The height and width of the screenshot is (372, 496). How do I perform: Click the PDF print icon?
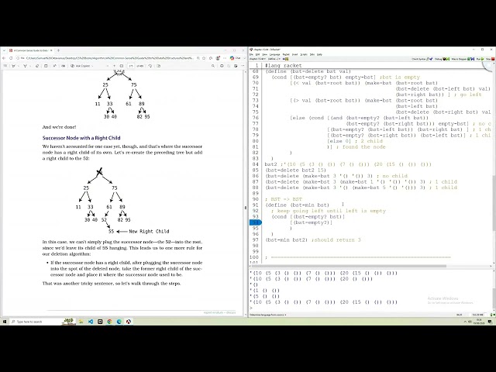pyautogui.click(x=222, y=66)
